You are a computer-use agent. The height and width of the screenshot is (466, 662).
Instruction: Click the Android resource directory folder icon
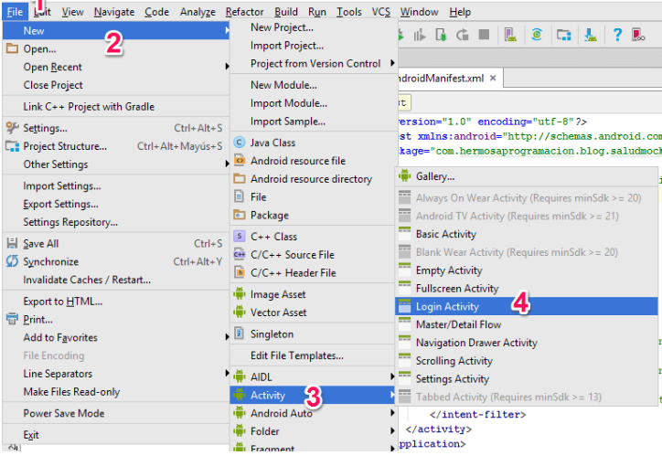(240, 178)
